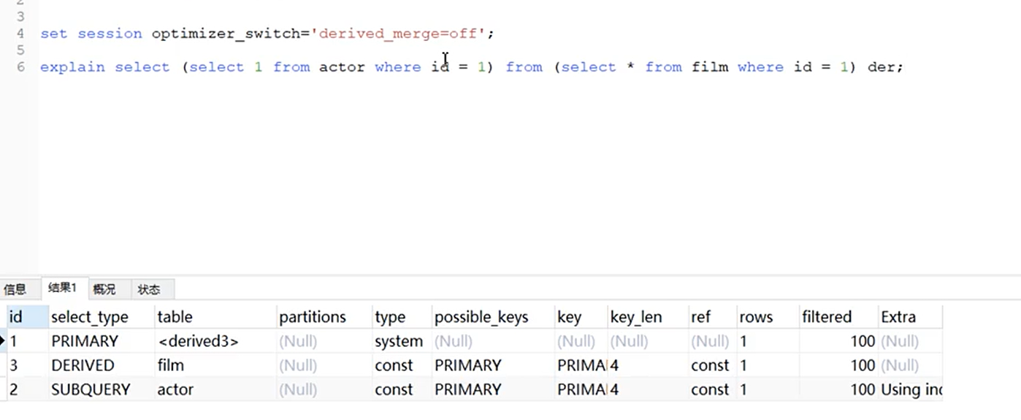Click the select_type column header
Screen dimensions: 1021x420
point(89,317)
